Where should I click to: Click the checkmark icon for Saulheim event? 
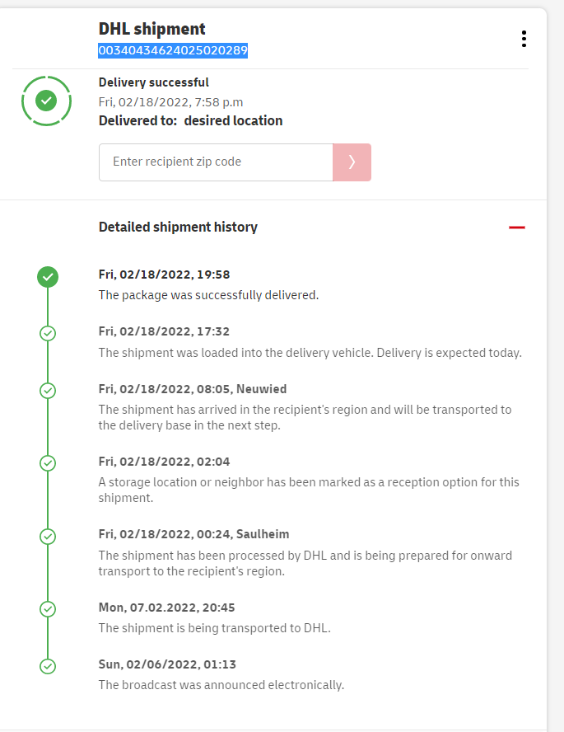pyautogui.click(x=48, y=536)
